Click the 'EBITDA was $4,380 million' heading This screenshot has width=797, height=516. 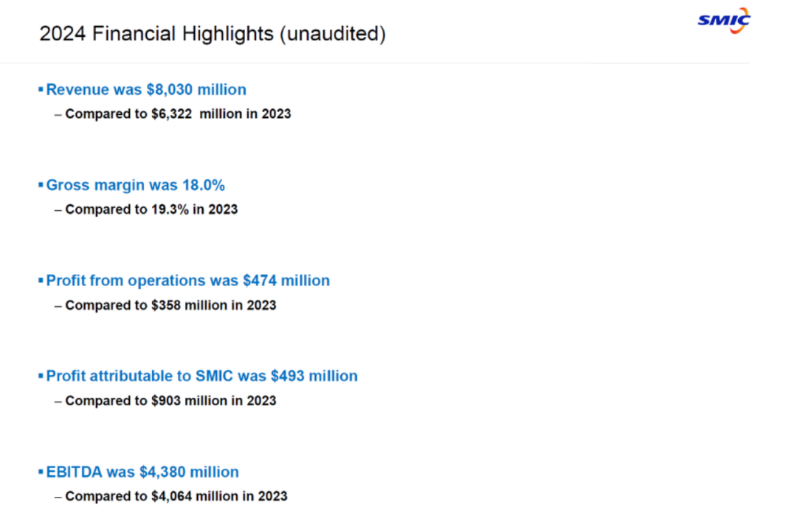[x=142, y=472]
